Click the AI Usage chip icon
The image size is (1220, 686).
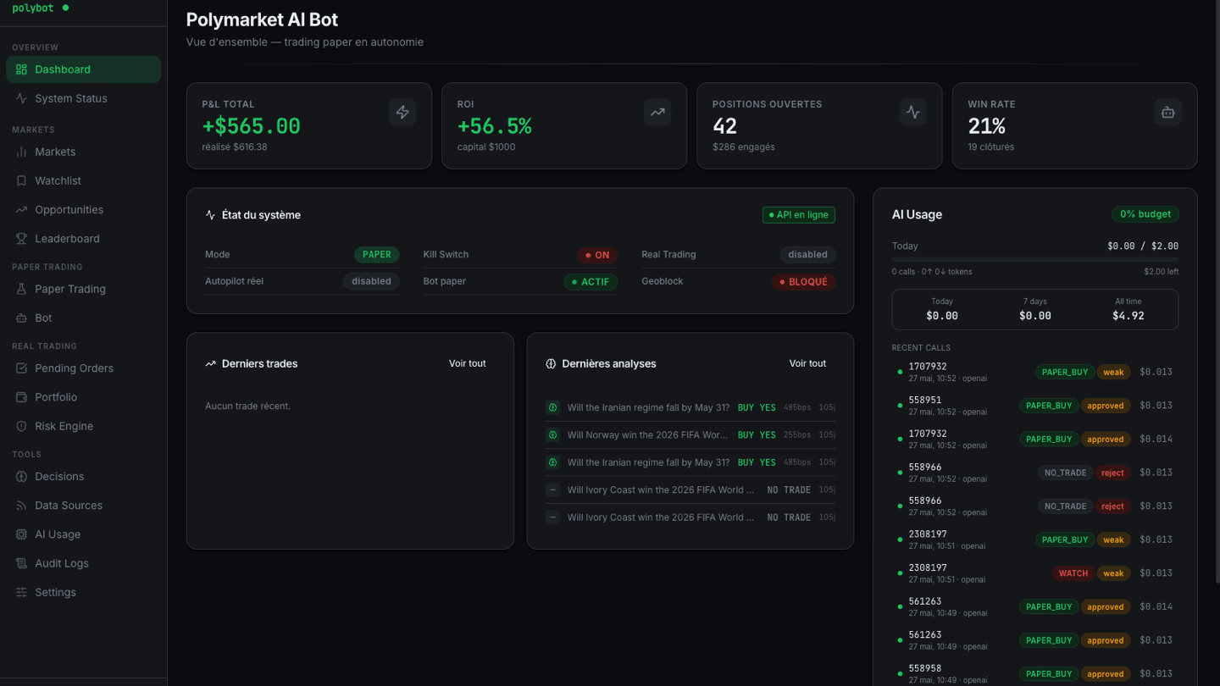(x=21, y=534)
